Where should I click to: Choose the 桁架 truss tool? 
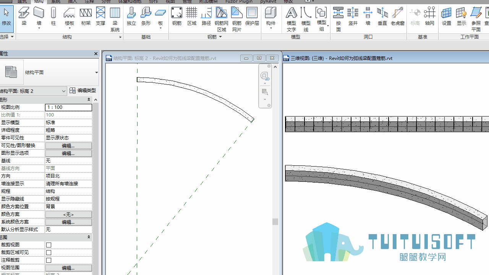coord(86,16)
